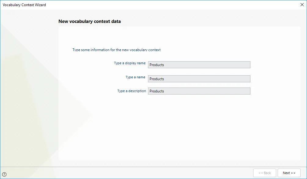Click the empty white panel below the fields
307x179 pixels.
click(x=179, y=127)
